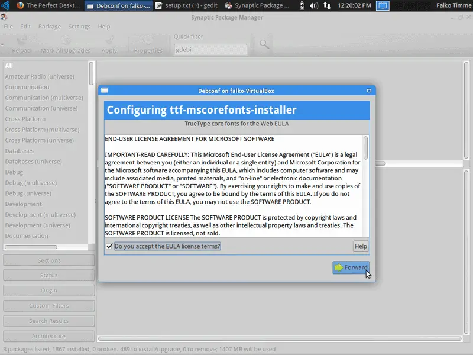This screenshot has width=473, height=355.
Task: Select the All category in Synaptic
Action: [x=9, y=66]
